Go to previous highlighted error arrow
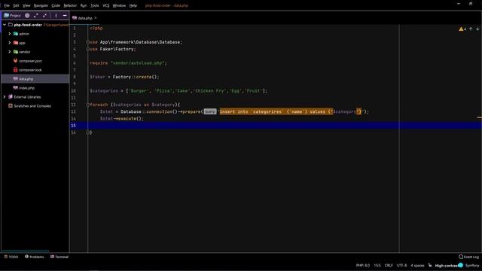 click(471, 29)
